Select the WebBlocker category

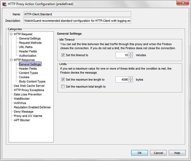tap(22, 99)
